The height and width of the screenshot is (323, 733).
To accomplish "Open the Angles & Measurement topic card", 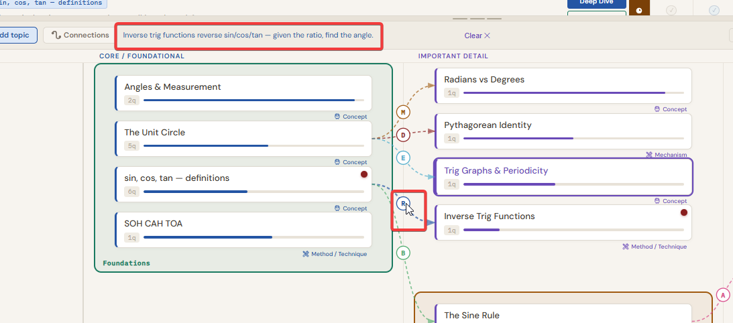I will [243, 92].
